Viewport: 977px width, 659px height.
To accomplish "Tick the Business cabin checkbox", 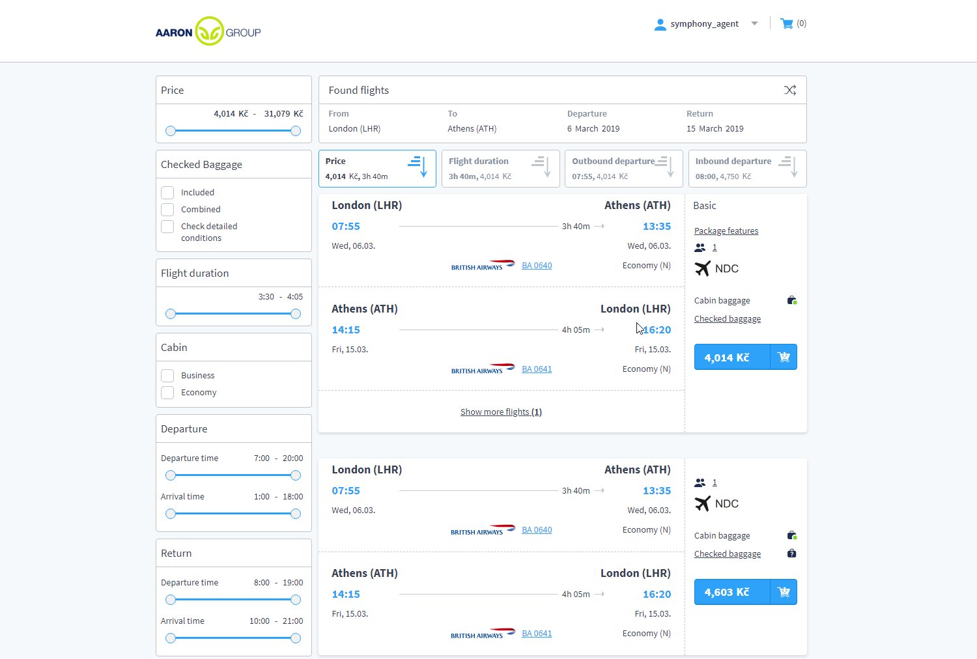I will pyautogui.click(x=167, y=376).
